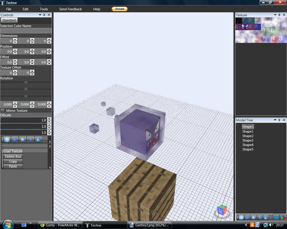Toggle the Mirror Texture checkbox
Image resolution: width=287 pixels, height=229 pixels.
coord(2,111)
